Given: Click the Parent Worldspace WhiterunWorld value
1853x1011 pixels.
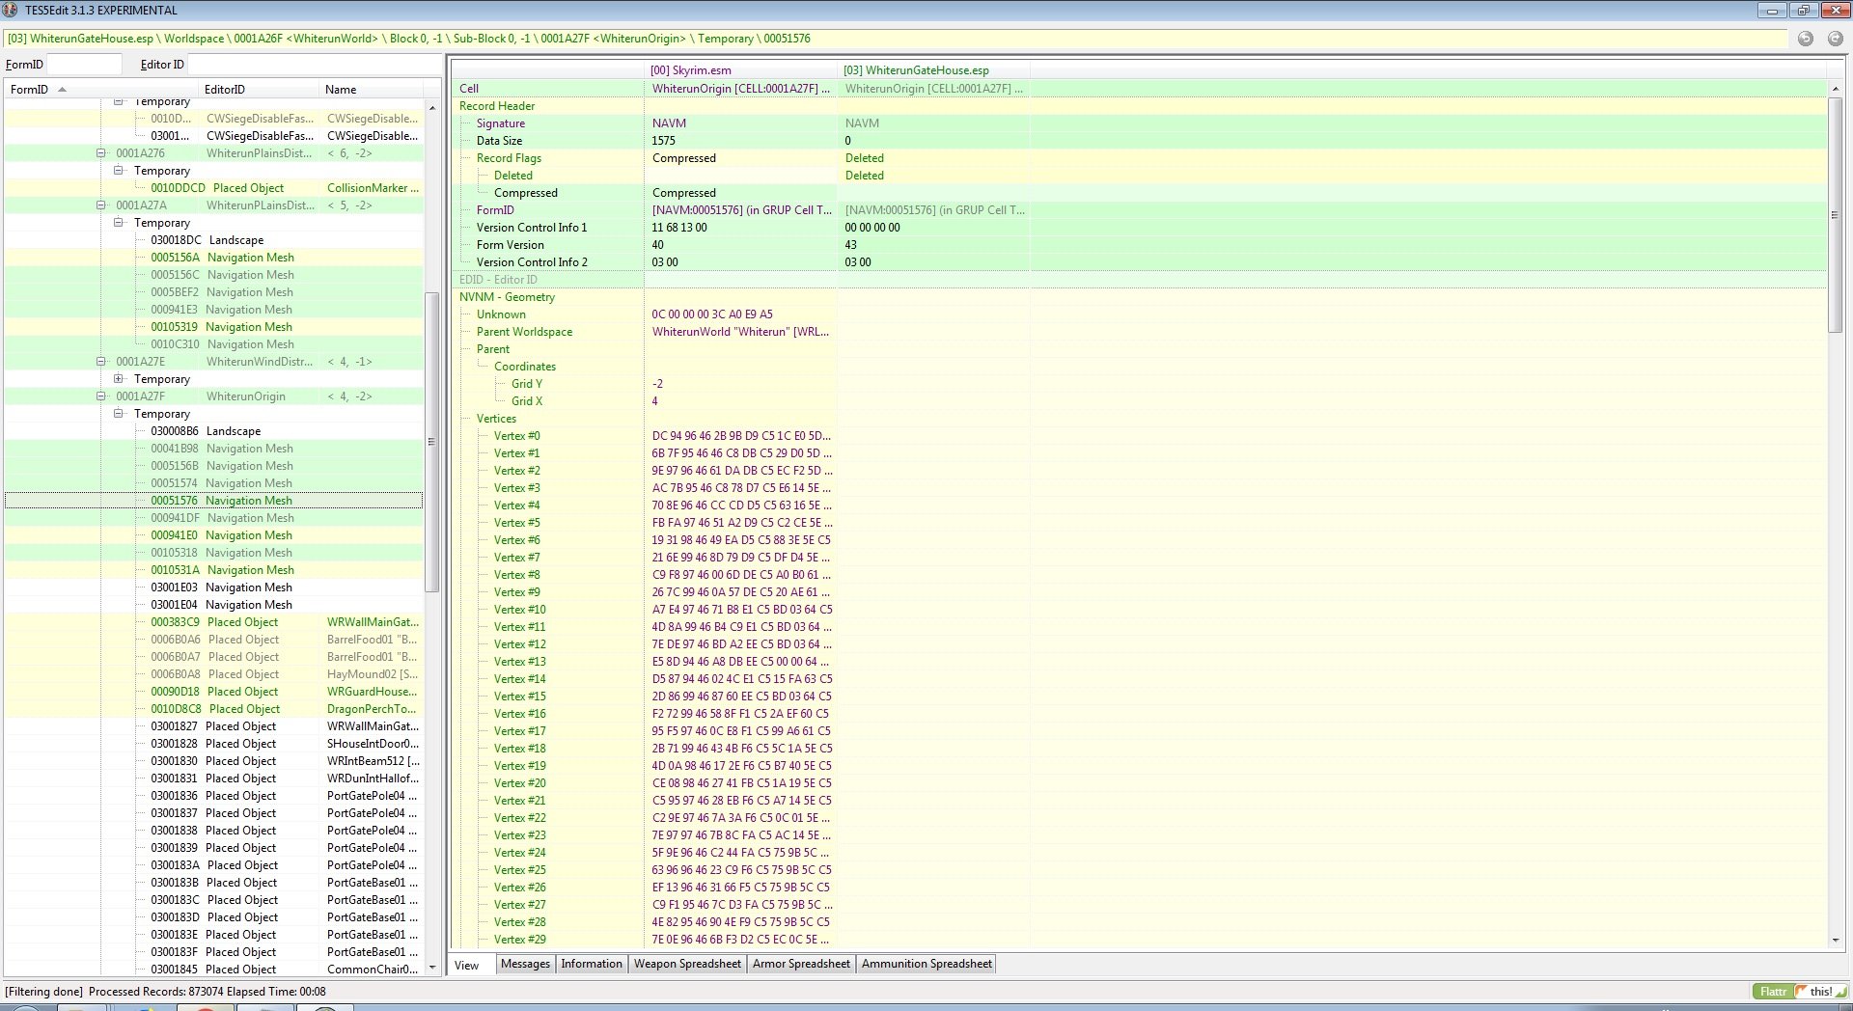Looking at the screenshot, I should point(740,332).
